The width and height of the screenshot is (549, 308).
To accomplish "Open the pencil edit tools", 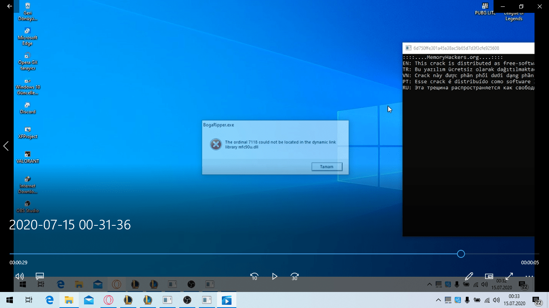I will point(469,276).
